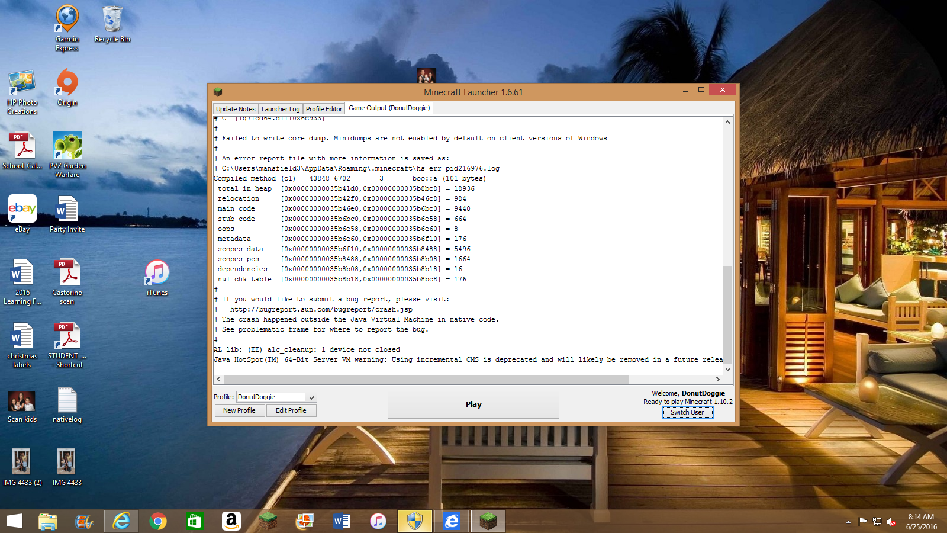947x533 pixels.
Task: Click the New Profile button
Action: (239, 410)
